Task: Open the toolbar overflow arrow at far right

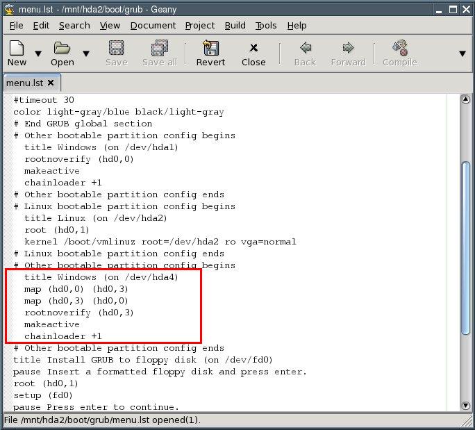Action: click(x=462, y=53)
